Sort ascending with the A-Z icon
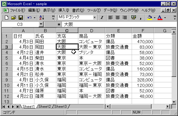This screenshot has width=178, height=116. [x=42, y=18]
